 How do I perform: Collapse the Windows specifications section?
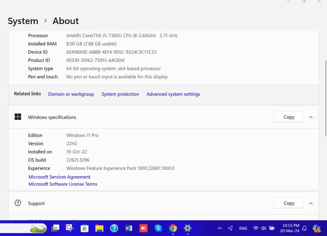pos(311,117)
